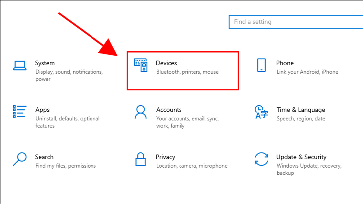363x204 pixels.
Task: Go to Devices settings title
Action: click(166, 63)
